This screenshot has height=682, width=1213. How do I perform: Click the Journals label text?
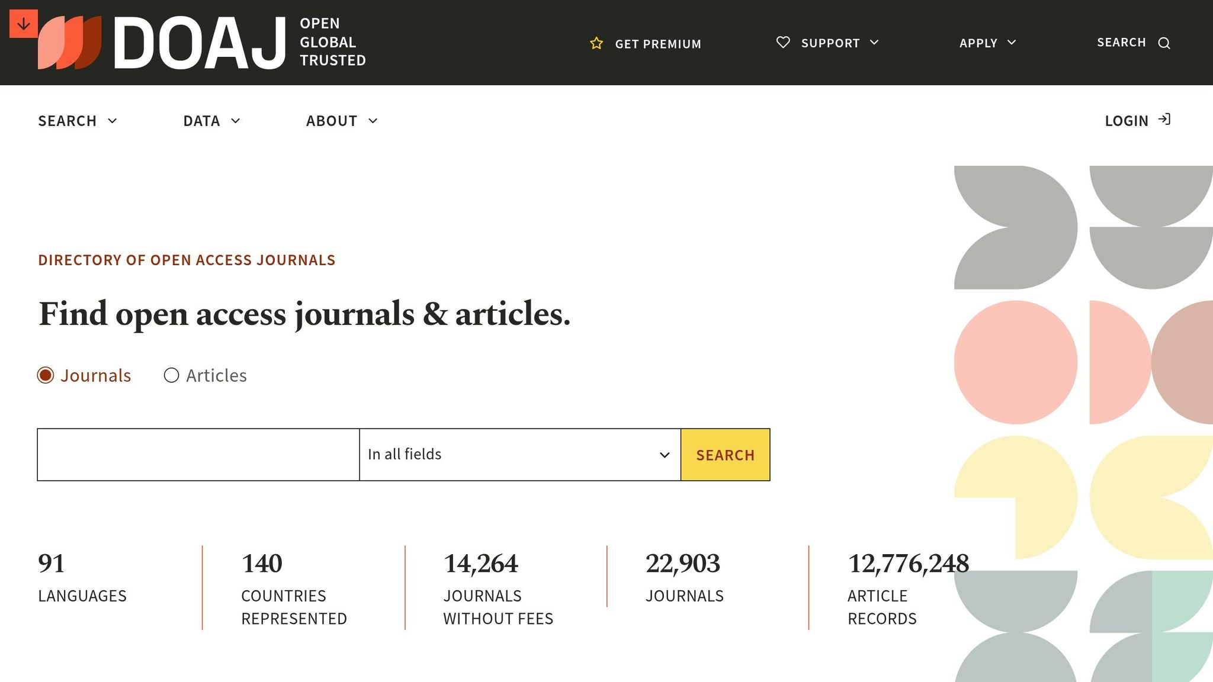[95, 375]
